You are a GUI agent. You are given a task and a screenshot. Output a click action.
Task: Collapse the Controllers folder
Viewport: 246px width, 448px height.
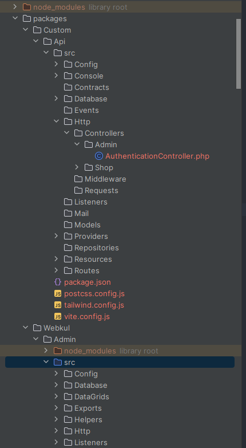pos(66,133)
